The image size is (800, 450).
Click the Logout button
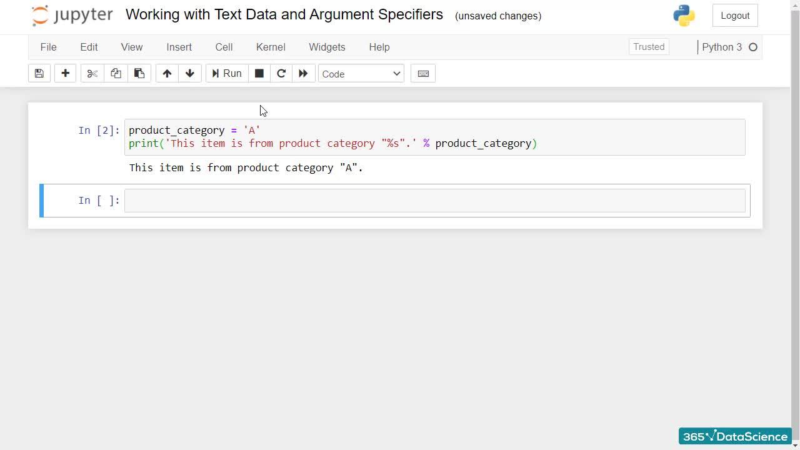735,16
